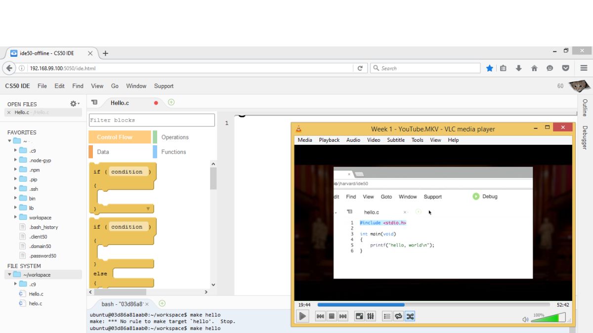Screen dimensions: 593x333
Task: Open the Debugger side panel
Action: point(585,138)
